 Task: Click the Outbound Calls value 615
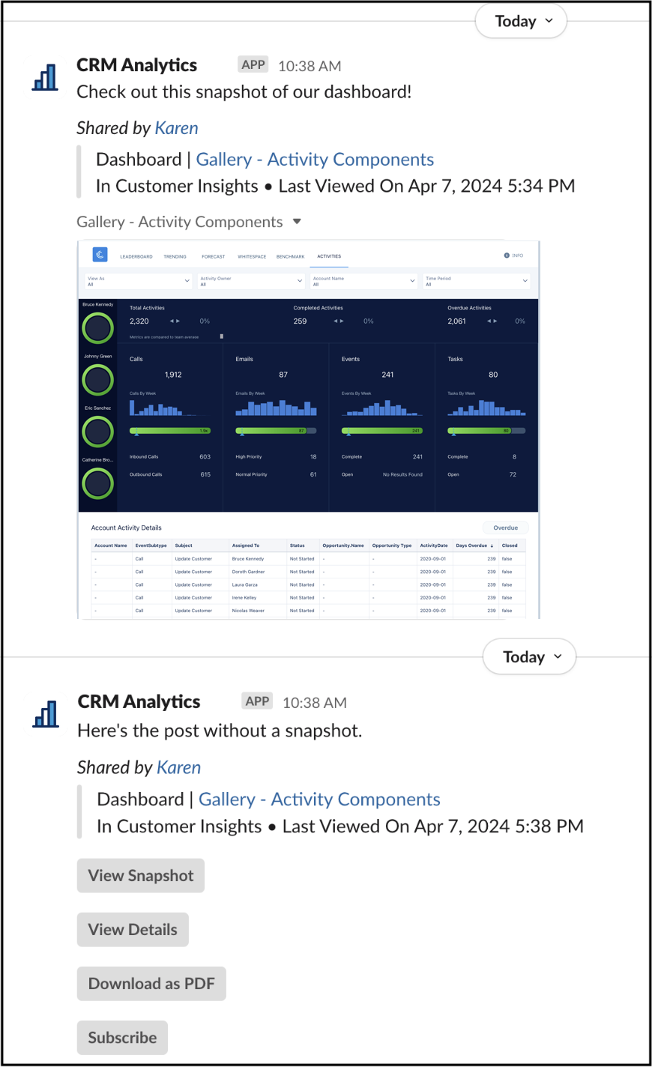205,474
